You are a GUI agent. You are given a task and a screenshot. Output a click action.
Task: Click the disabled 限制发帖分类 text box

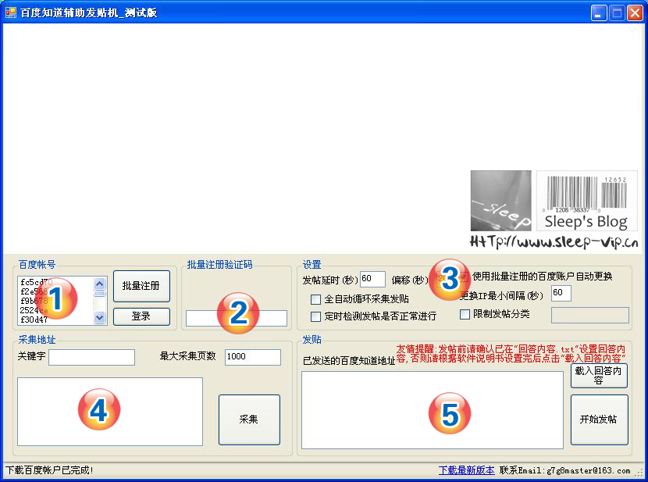point(590,315)
